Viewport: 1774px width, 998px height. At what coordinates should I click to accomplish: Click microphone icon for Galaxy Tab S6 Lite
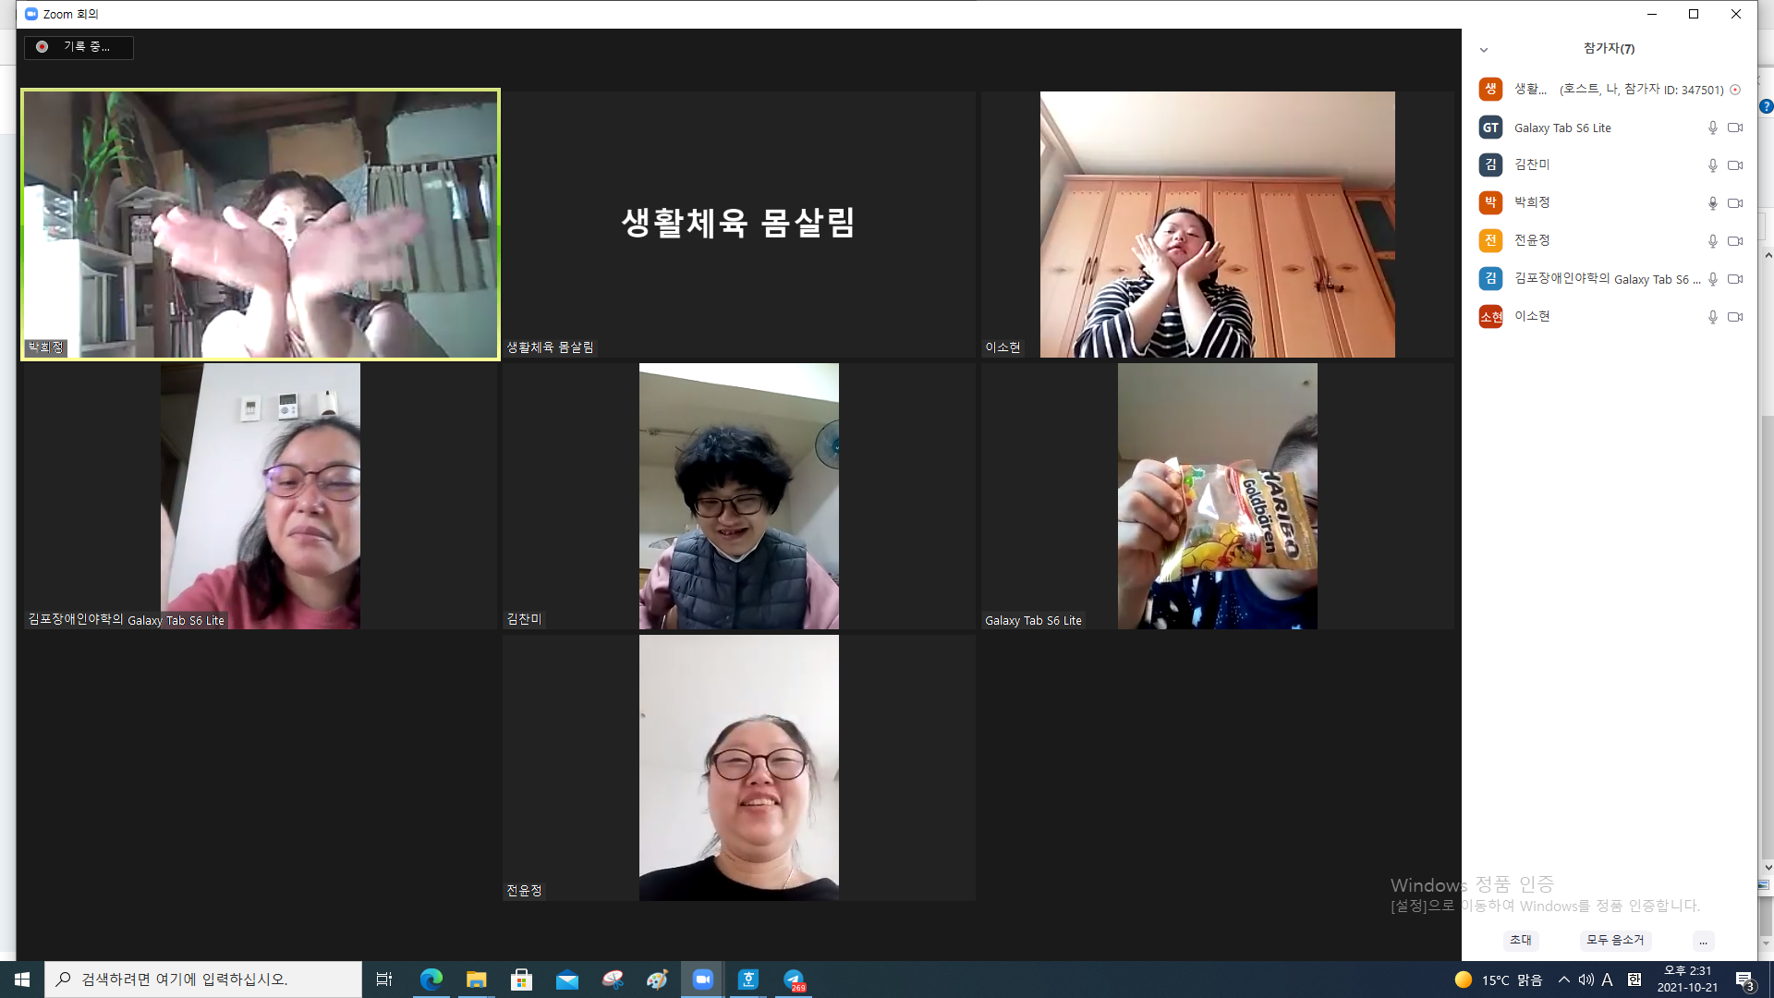(x=1712, y=128)
